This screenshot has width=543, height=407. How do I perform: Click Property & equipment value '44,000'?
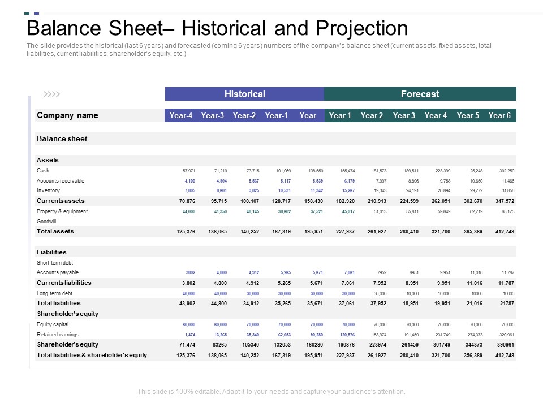(189, 211)
